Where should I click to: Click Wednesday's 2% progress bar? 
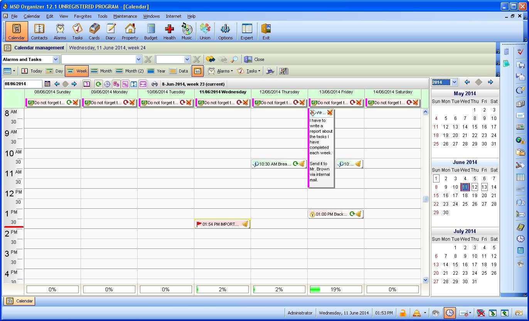(222, 289)
